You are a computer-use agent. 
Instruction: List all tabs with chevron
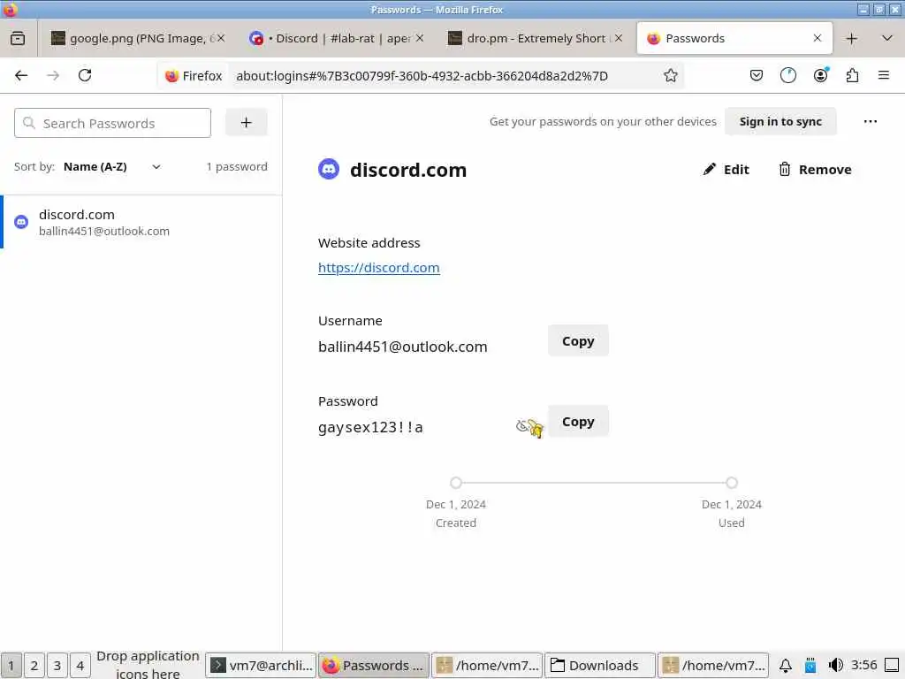coord(887,39)
